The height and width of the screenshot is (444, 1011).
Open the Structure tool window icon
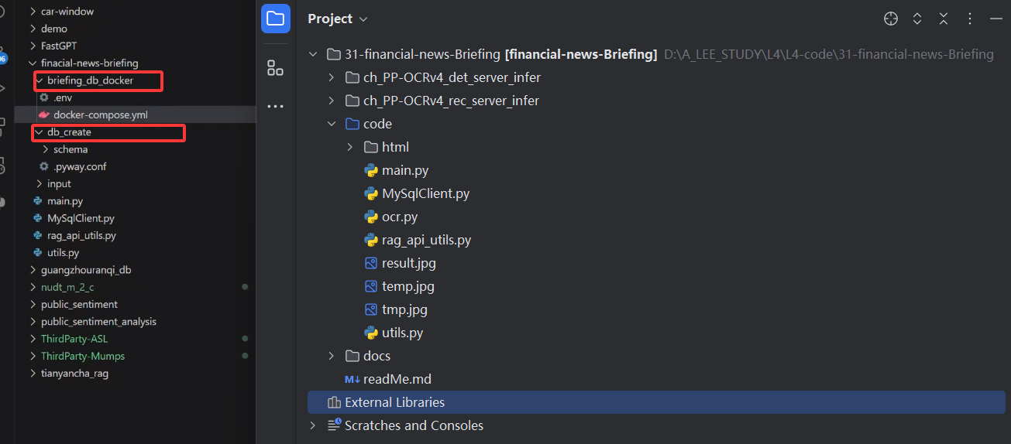click(275, 68)
